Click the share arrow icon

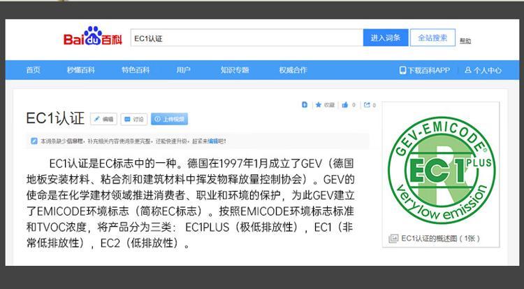(x=367, y=105)
